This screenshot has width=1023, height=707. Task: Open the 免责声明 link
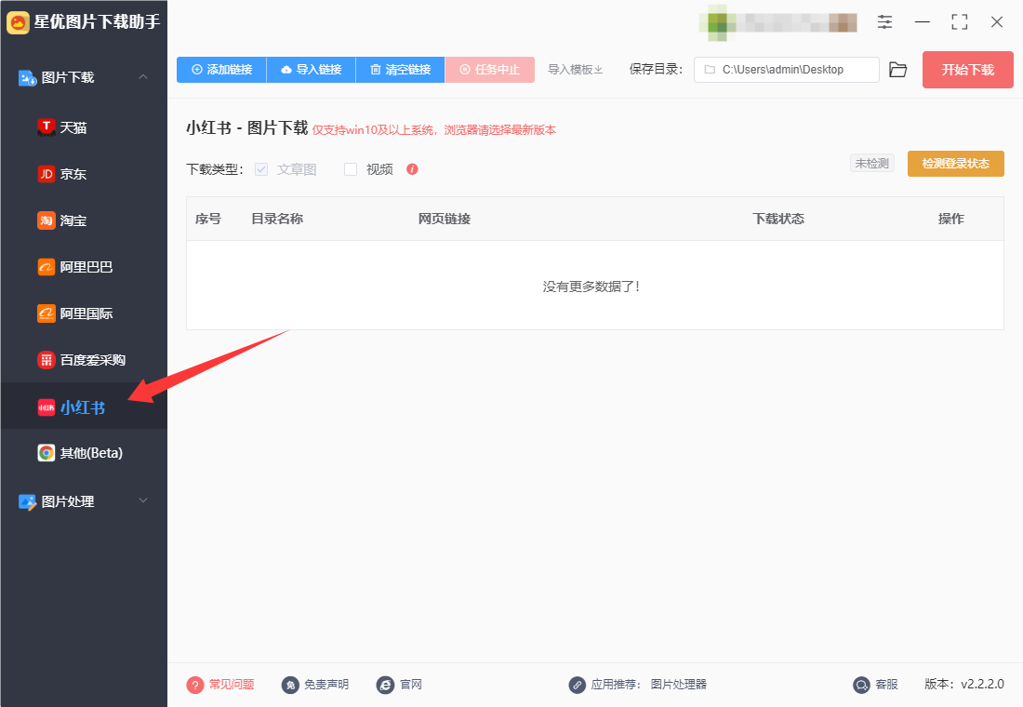click(x=326, y=684)
